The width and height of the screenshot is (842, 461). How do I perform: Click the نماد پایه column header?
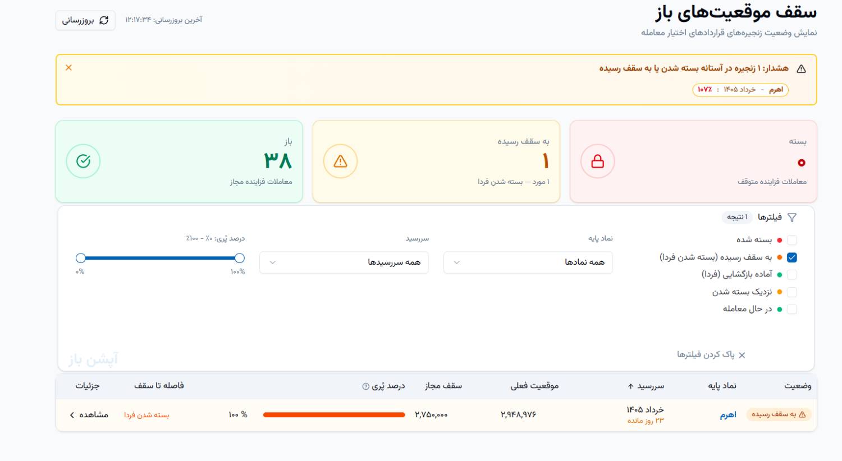pos(722,386)
